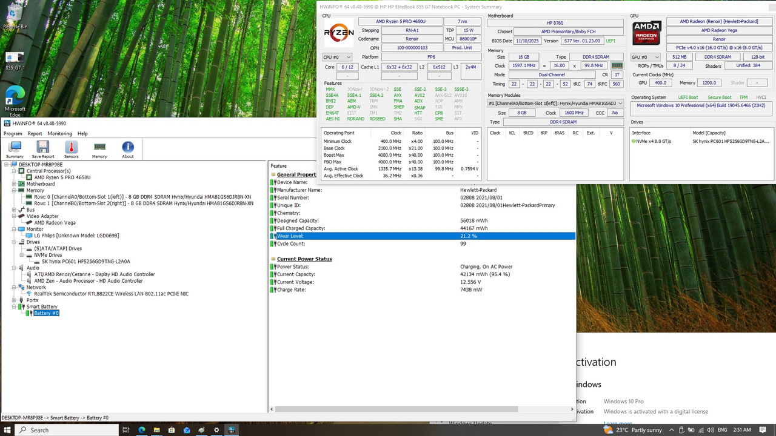The width and height of the screenshot is (776, 436).
Task: Click the memory chip icon beside clock ratio
Action: [x=617, y=65]
